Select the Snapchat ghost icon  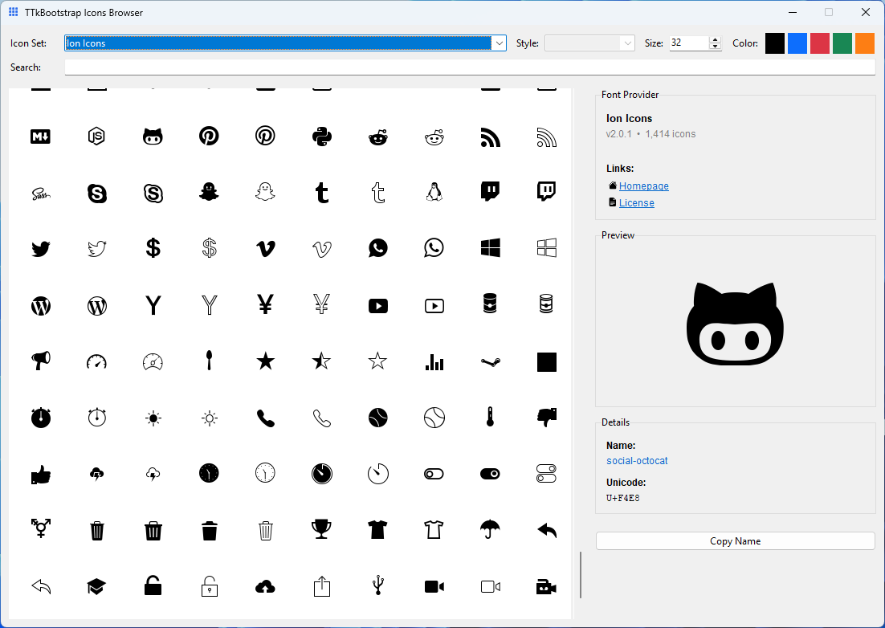click(209, 193)
